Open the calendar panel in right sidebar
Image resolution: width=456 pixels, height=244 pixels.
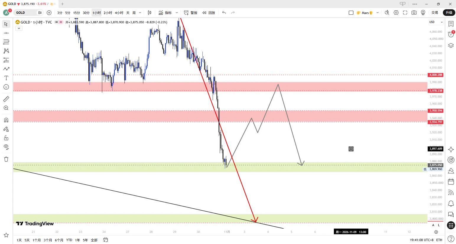point(451,182)
